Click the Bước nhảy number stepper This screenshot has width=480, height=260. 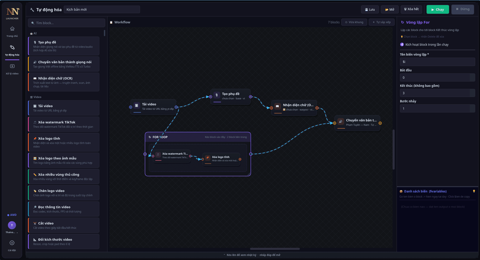[472, 109]
